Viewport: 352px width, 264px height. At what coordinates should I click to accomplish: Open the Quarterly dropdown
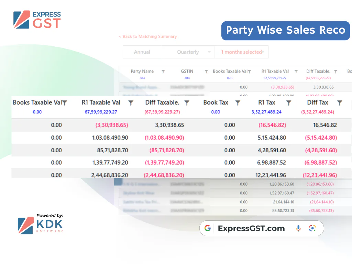(188, 52)
